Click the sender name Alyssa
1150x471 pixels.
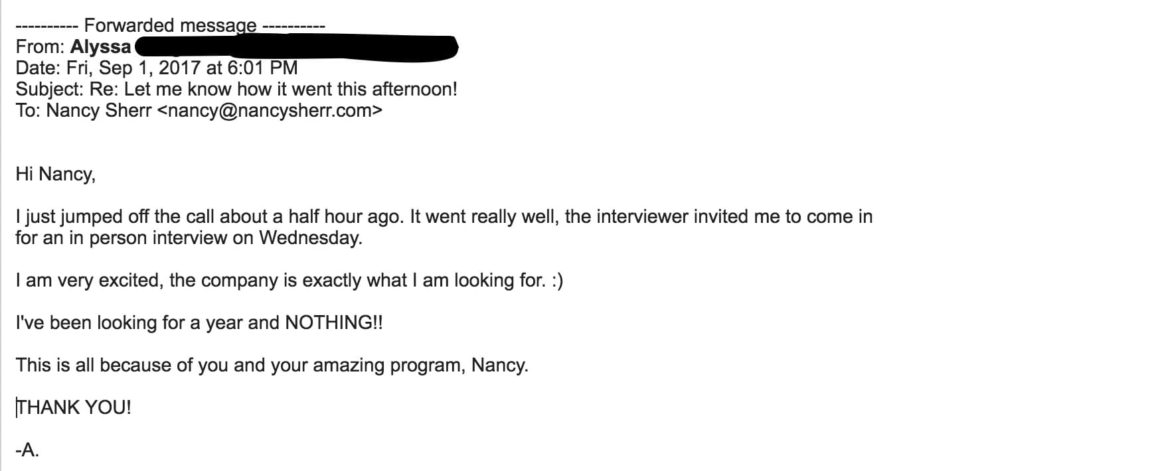(x=100, y=46)
